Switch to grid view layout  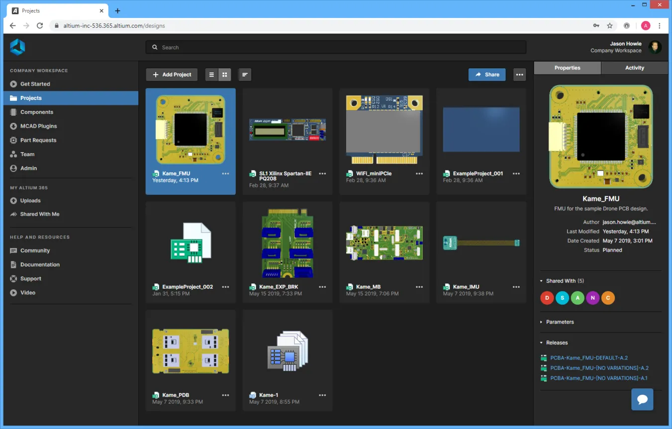(225, 75)
